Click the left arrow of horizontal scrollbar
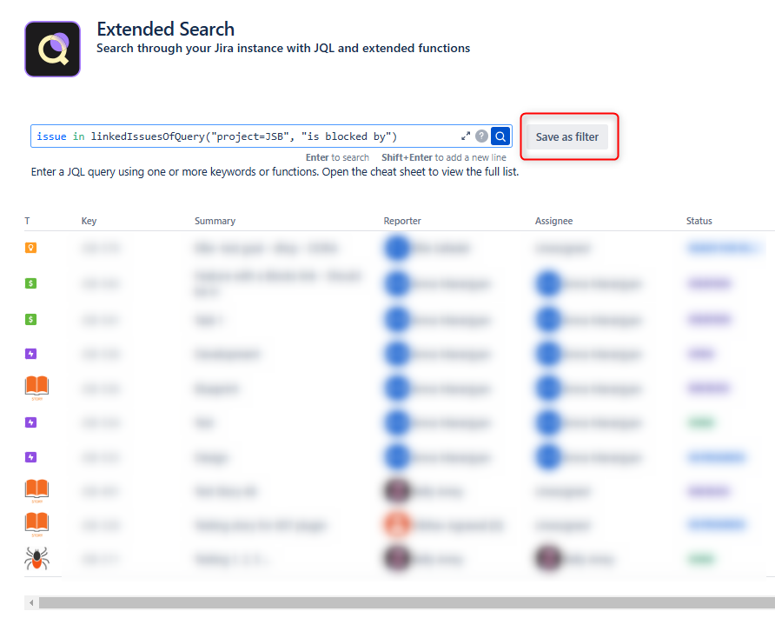The height and width of the screenshot is (618, 775). [x=31, y=602]
